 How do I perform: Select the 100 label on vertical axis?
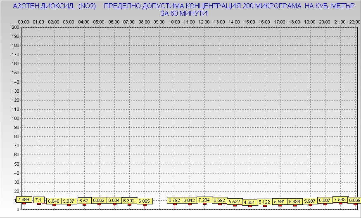(x=15, y=118)
